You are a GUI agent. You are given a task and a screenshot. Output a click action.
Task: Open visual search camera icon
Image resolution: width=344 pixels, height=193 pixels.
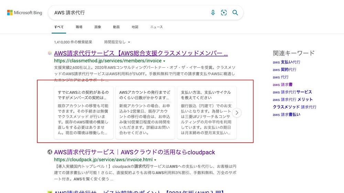coord(224,13)
